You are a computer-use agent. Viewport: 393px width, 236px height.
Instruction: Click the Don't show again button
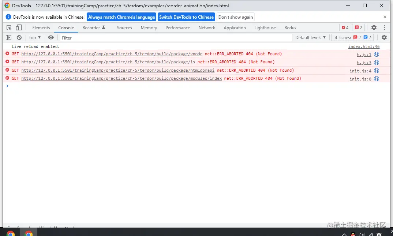click(x=236, y=17)
